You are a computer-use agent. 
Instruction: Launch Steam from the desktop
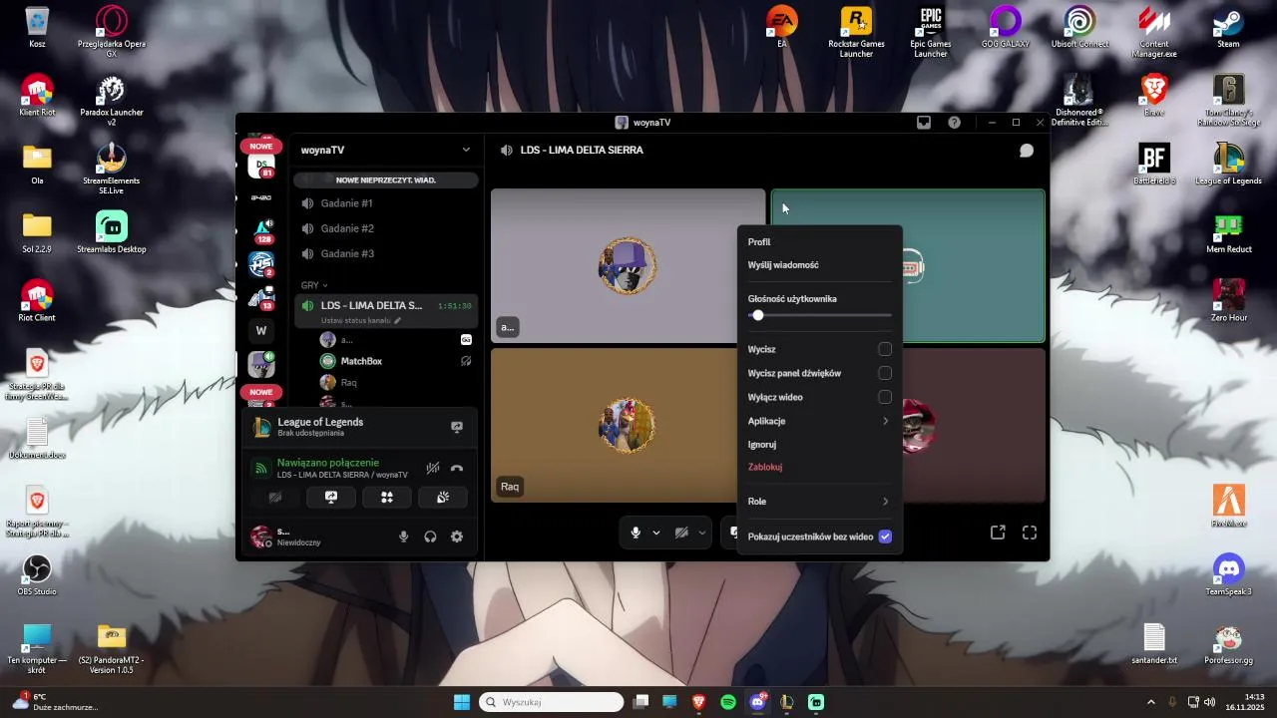click(1228, 28)
